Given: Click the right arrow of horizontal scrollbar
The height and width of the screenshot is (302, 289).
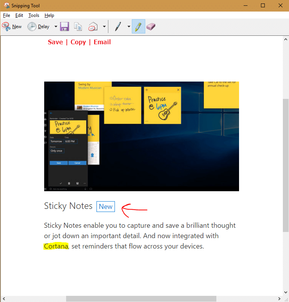Looking at the screenshot, I should pos(279,299).
